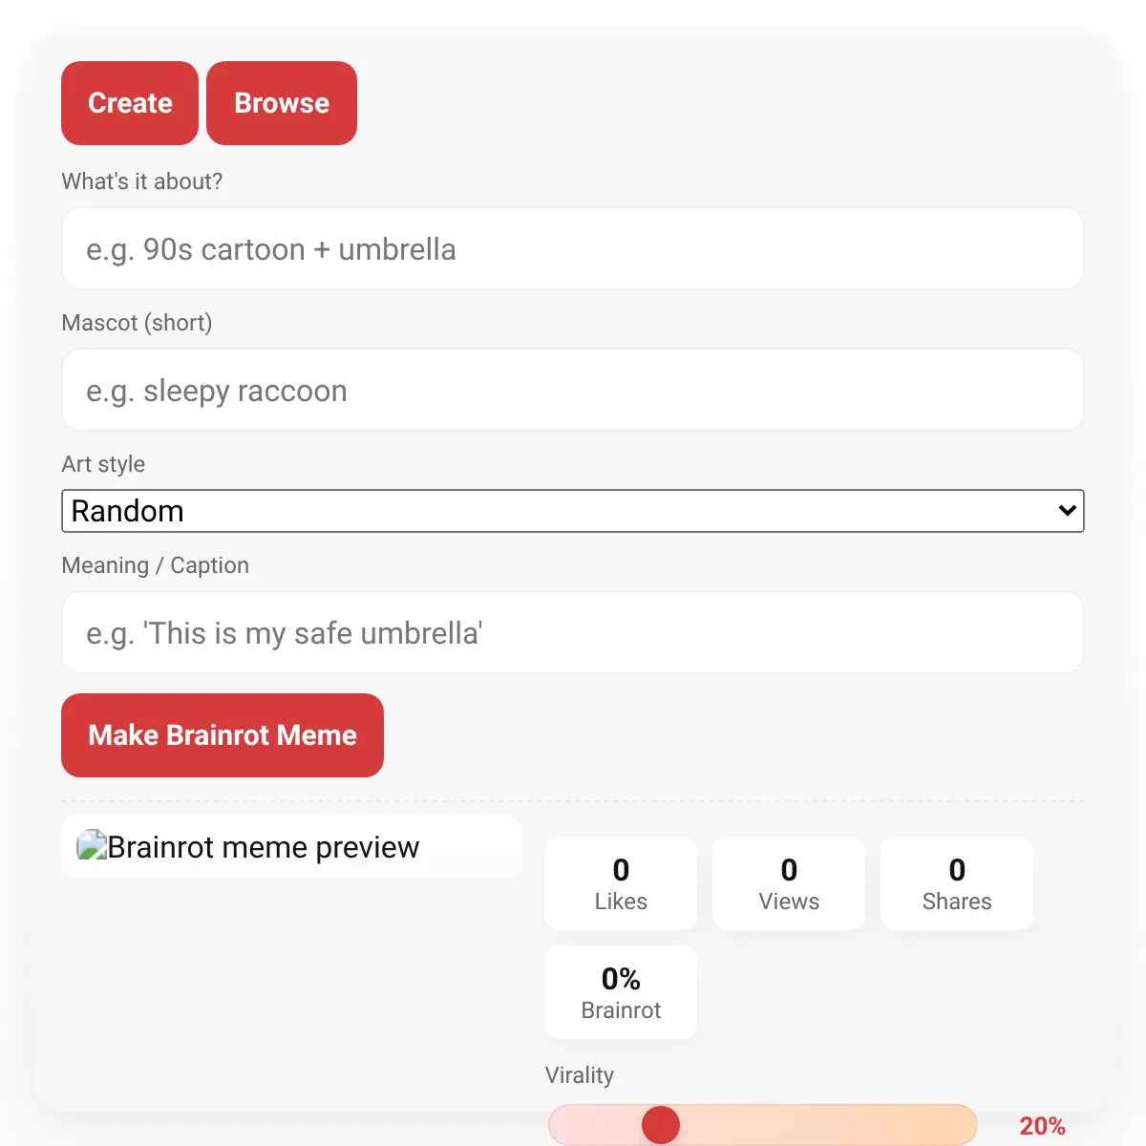1146x1146 pixels.
Task: Open the Art style dropdown
Action: pyautogui.click(x=573, y=511)
